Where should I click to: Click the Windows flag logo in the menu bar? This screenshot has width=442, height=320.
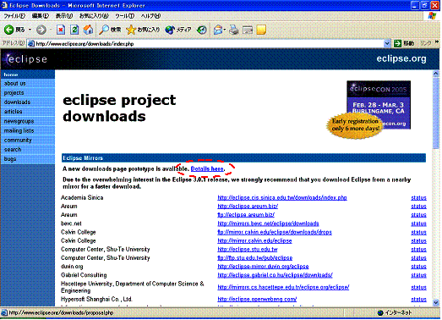[432, 15]
